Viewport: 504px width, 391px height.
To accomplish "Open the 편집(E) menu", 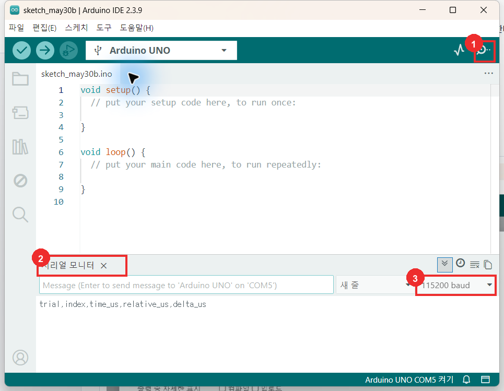I will point(44,28).
